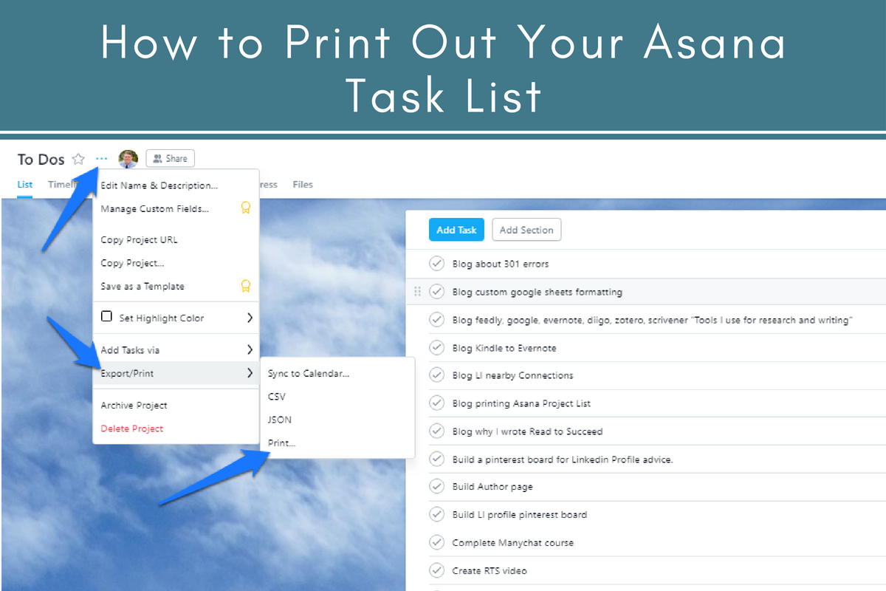Open task 'Blog printing Asana Project List'
This screenshot has height=591, width=886.
click(521, 404)
